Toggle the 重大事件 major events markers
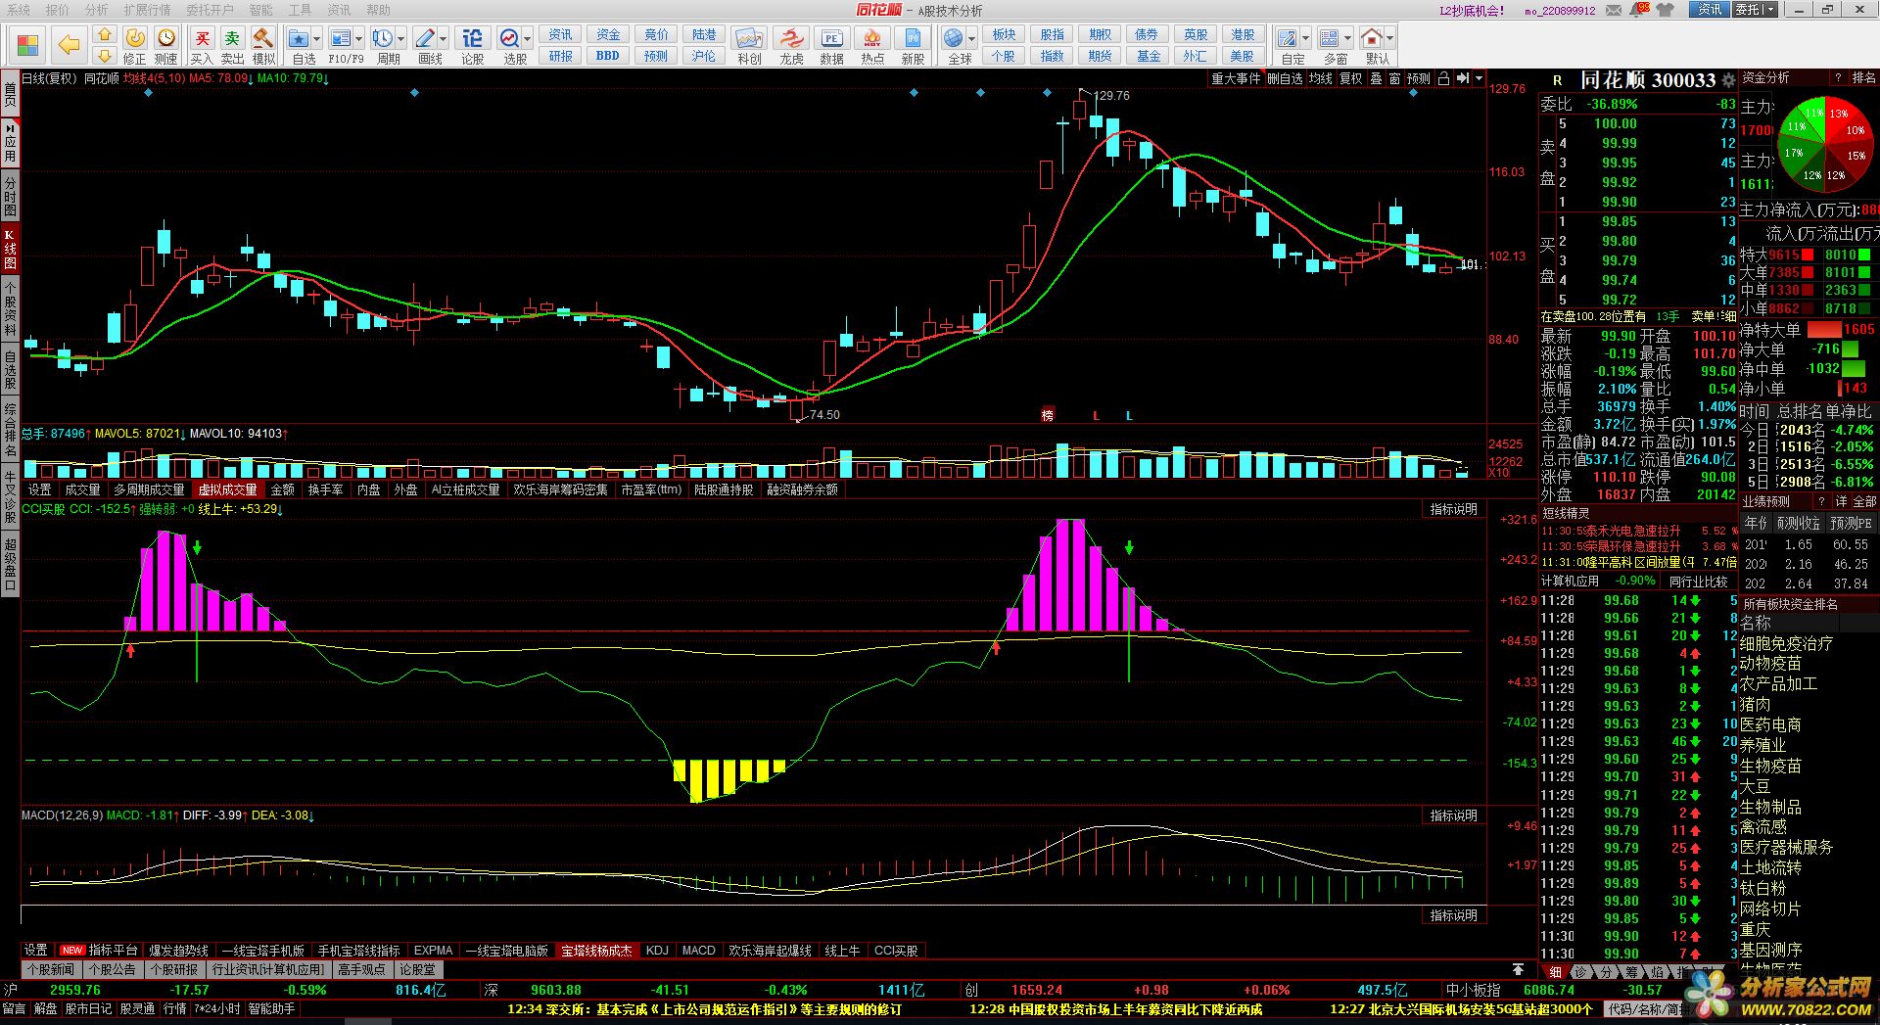The width and height of the screenshot is (1880, 1025). point(1236,78)
